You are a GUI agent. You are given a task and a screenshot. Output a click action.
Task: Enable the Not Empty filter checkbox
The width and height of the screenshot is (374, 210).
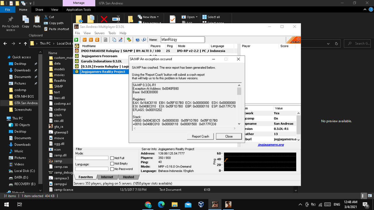(x=112, y=164)
